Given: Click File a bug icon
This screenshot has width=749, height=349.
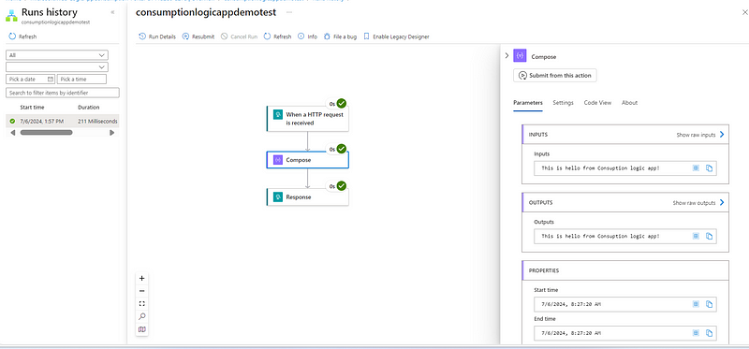Looking at the screenshot, I should [327, 36].
